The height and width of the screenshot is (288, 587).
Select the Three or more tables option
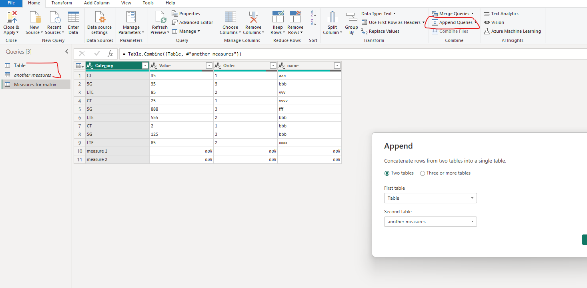[423, 173]
